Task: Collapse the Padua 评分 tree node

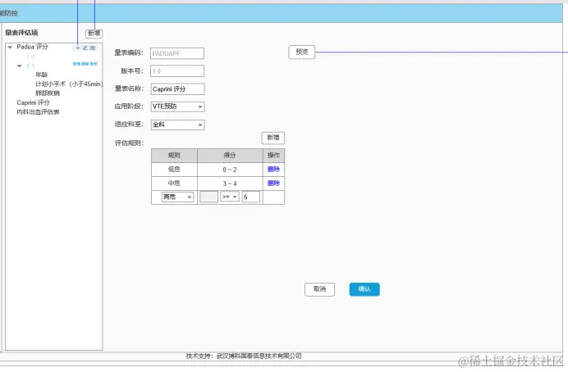Action: [10, 47]
